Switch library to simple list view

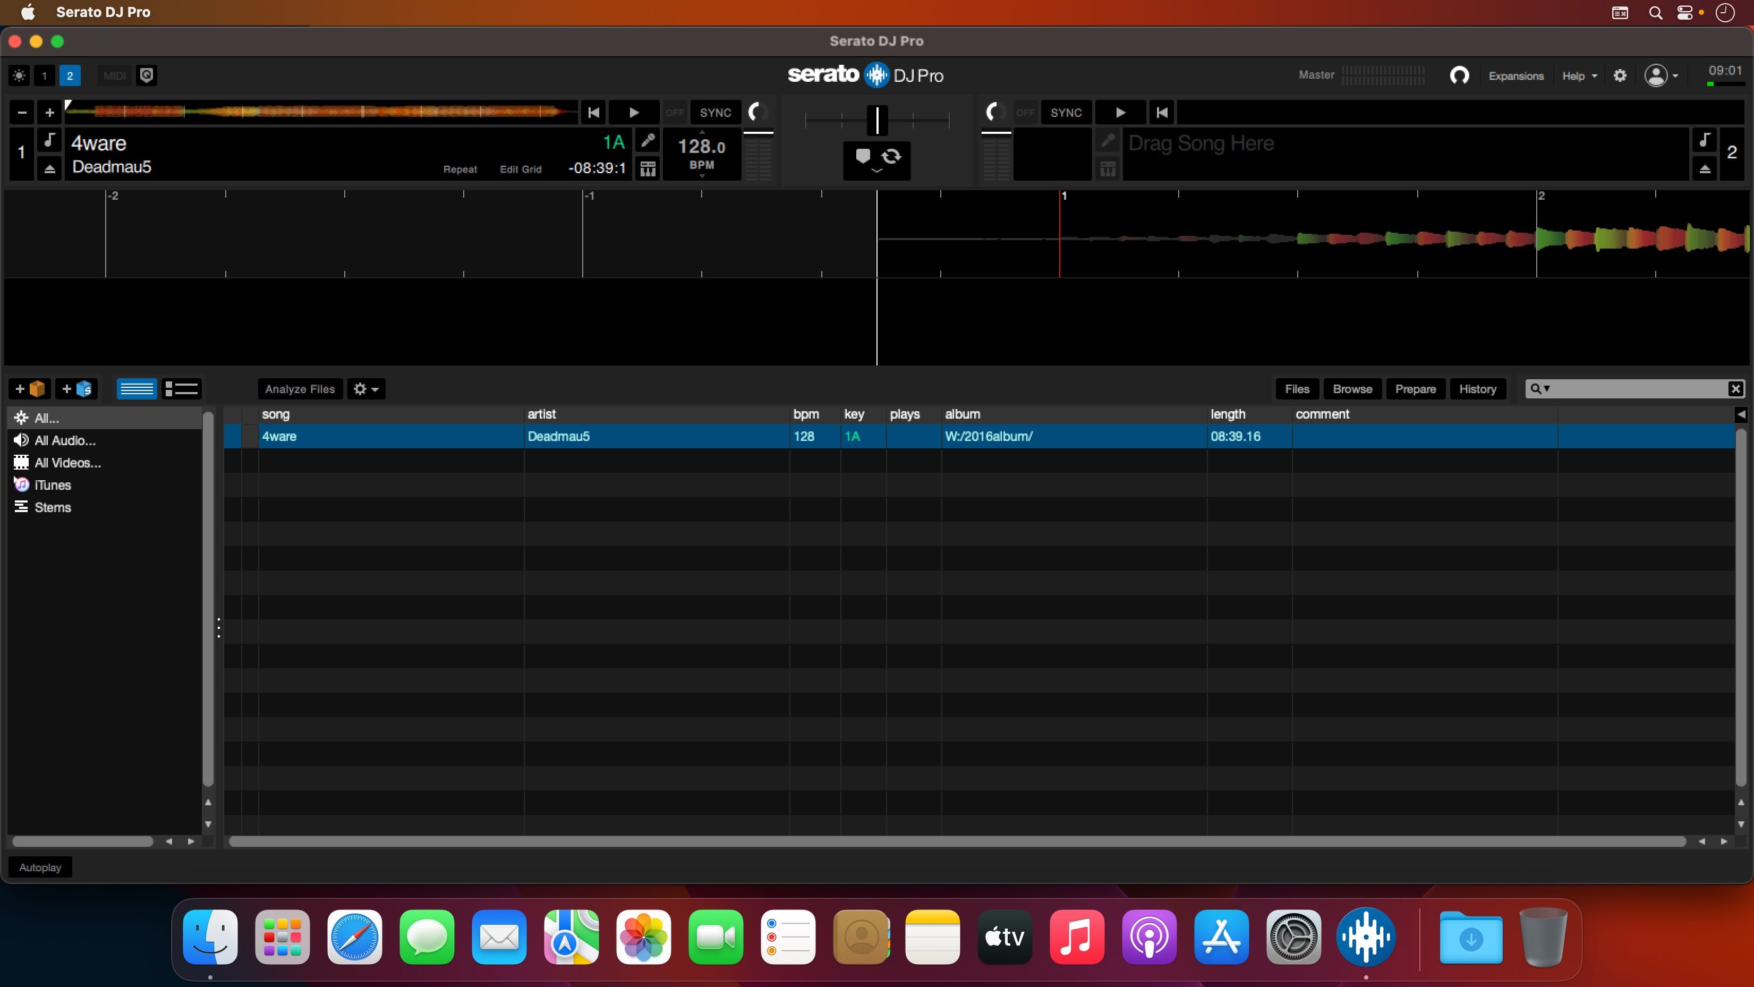[x=136, y=389]
